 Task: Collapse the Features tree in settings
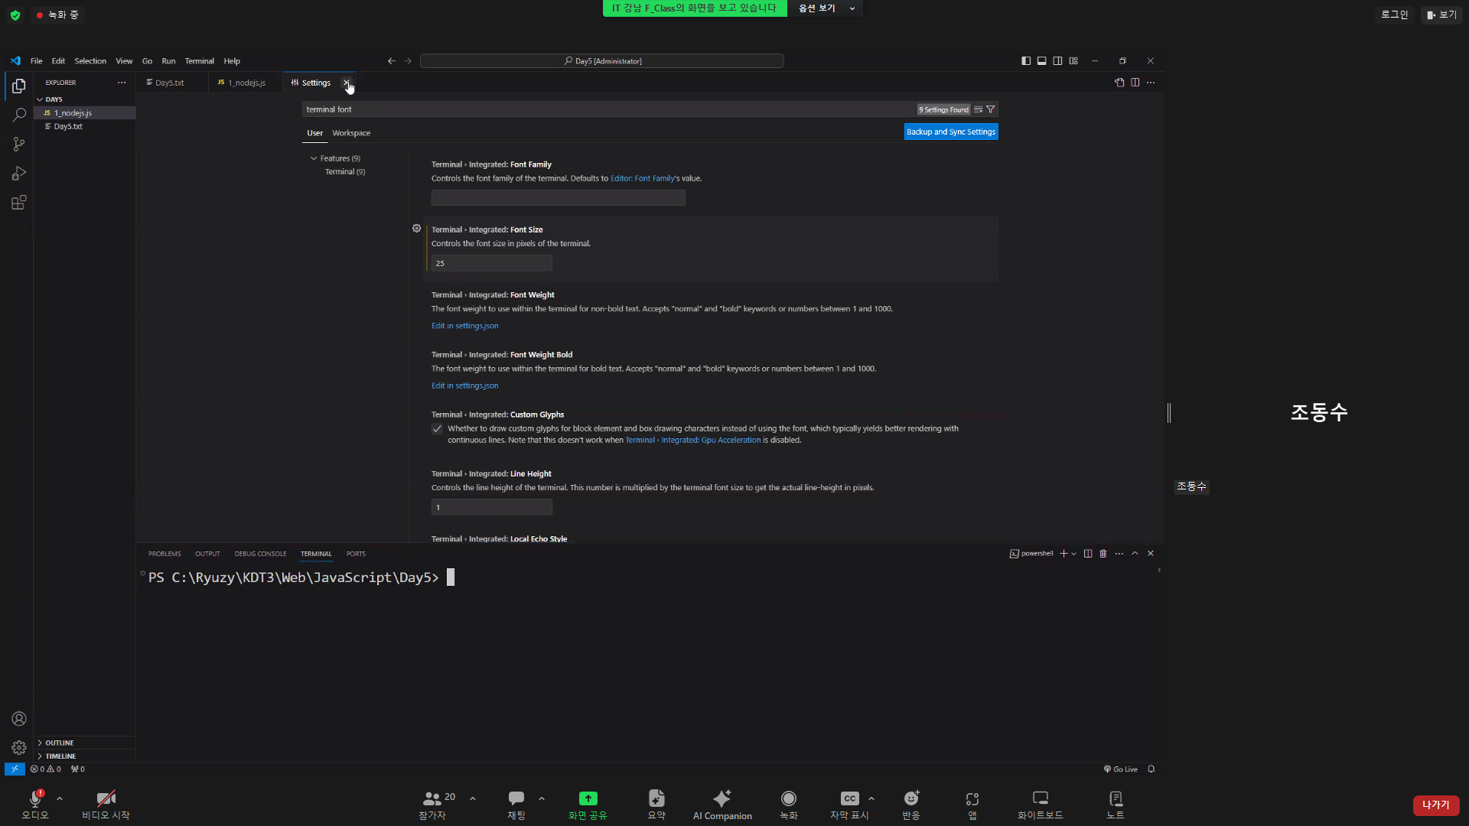pos(314,158)
